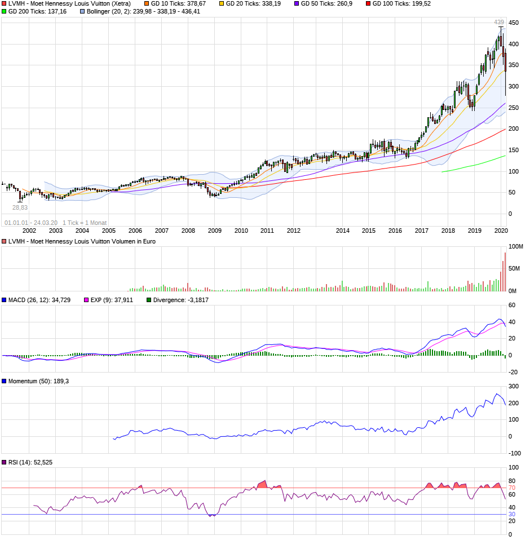Click the 'GD 10 Ticks: 378,67' label

coord(178,4)
